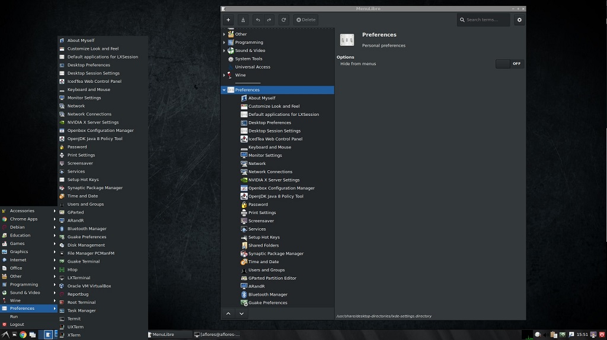Click MenuLibre task in the taskbar
607x340 pixels.
(x=168, y=335)
